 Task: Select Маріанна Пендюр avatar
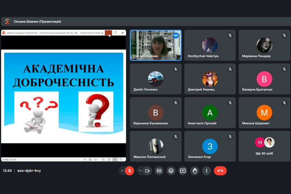[264, 45]
